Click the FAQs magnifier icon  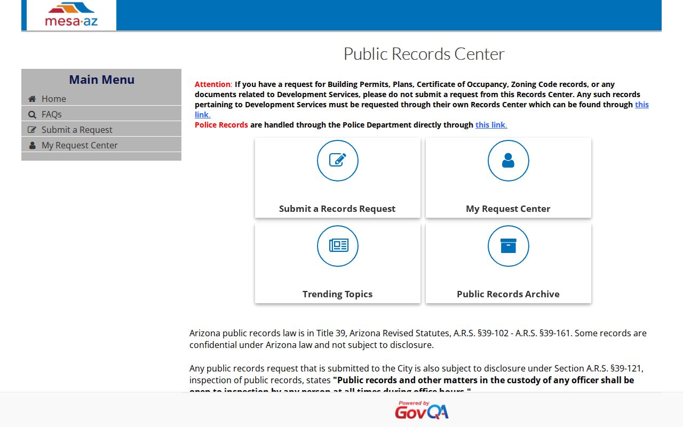point(32,114)
